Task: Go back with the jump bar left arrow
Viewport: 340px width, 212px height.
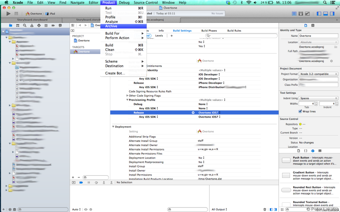Action: [80, 25]
